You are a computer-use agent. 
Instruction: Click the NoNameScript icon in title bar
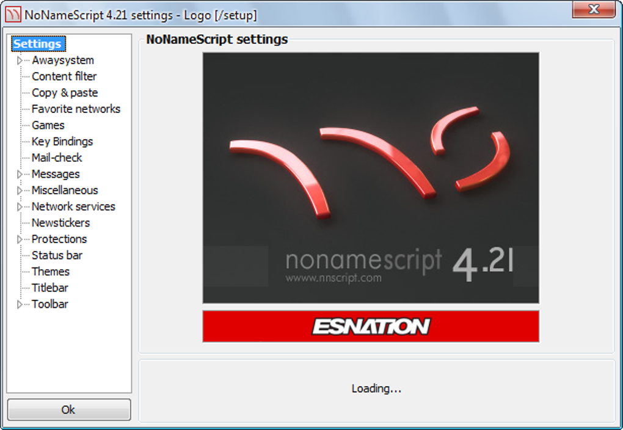12,15
